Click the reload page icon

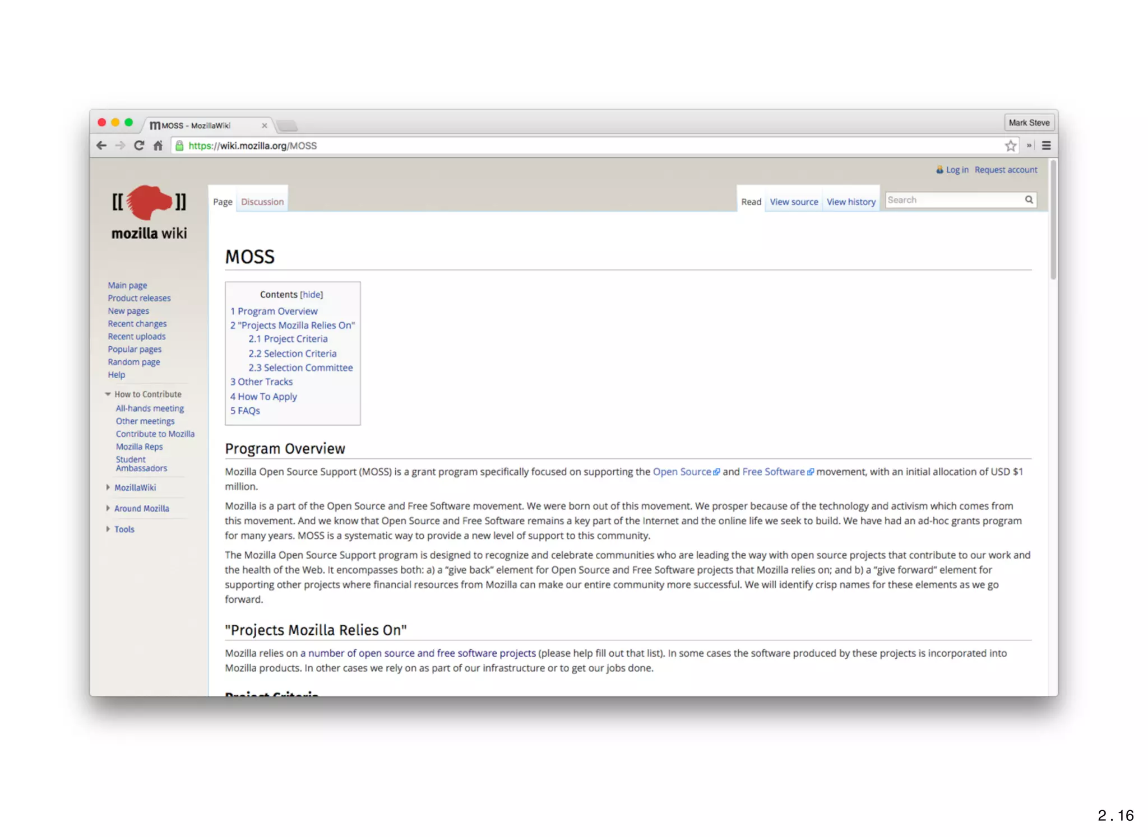click(x=139, y=146)
